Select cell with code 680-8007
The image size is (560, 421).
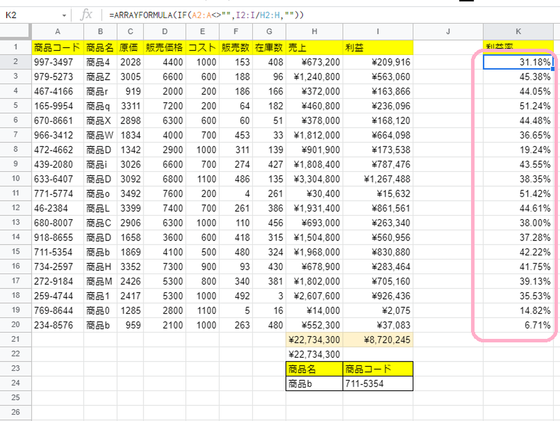coord(58,223)
